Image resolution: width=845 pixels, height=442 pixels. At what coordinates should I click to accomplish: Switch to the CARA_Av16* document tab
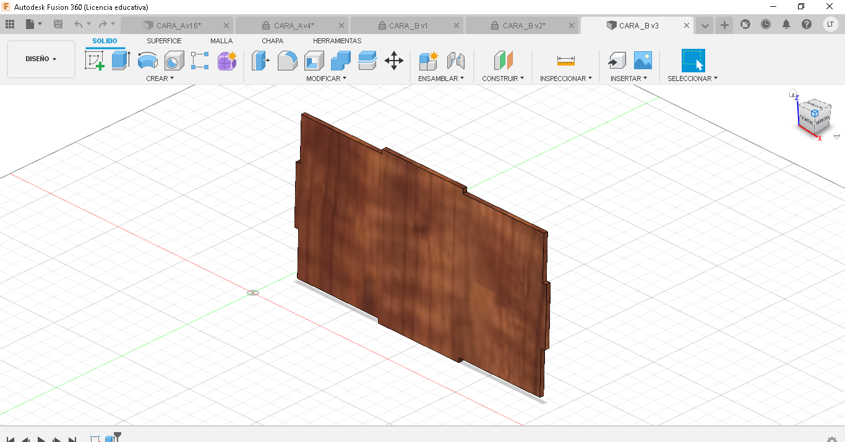tap(178, 25)
